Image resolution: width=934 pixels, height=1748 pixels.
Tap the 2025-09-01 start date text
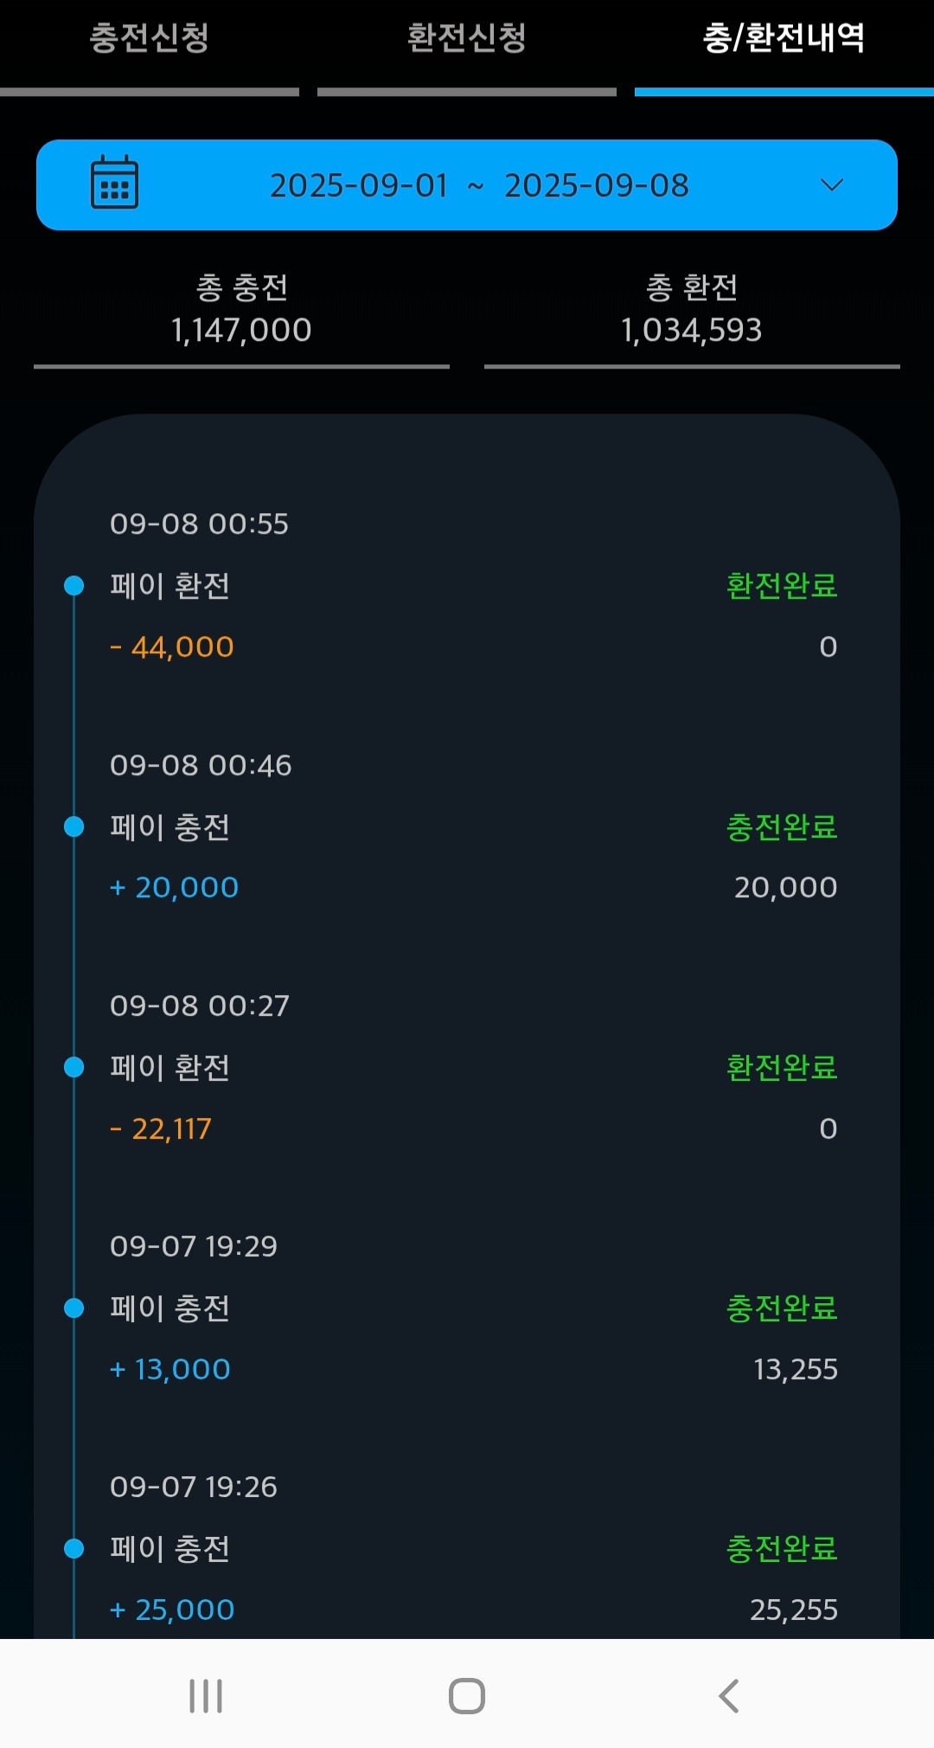[358, 185]
